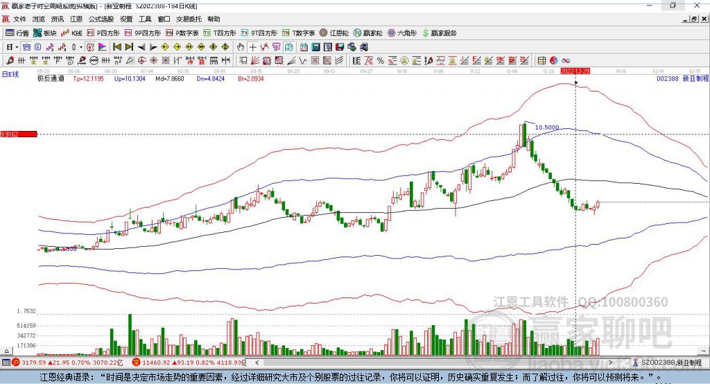Open the 设置 menu
The image size is (710, 384).
pos(126,19)
